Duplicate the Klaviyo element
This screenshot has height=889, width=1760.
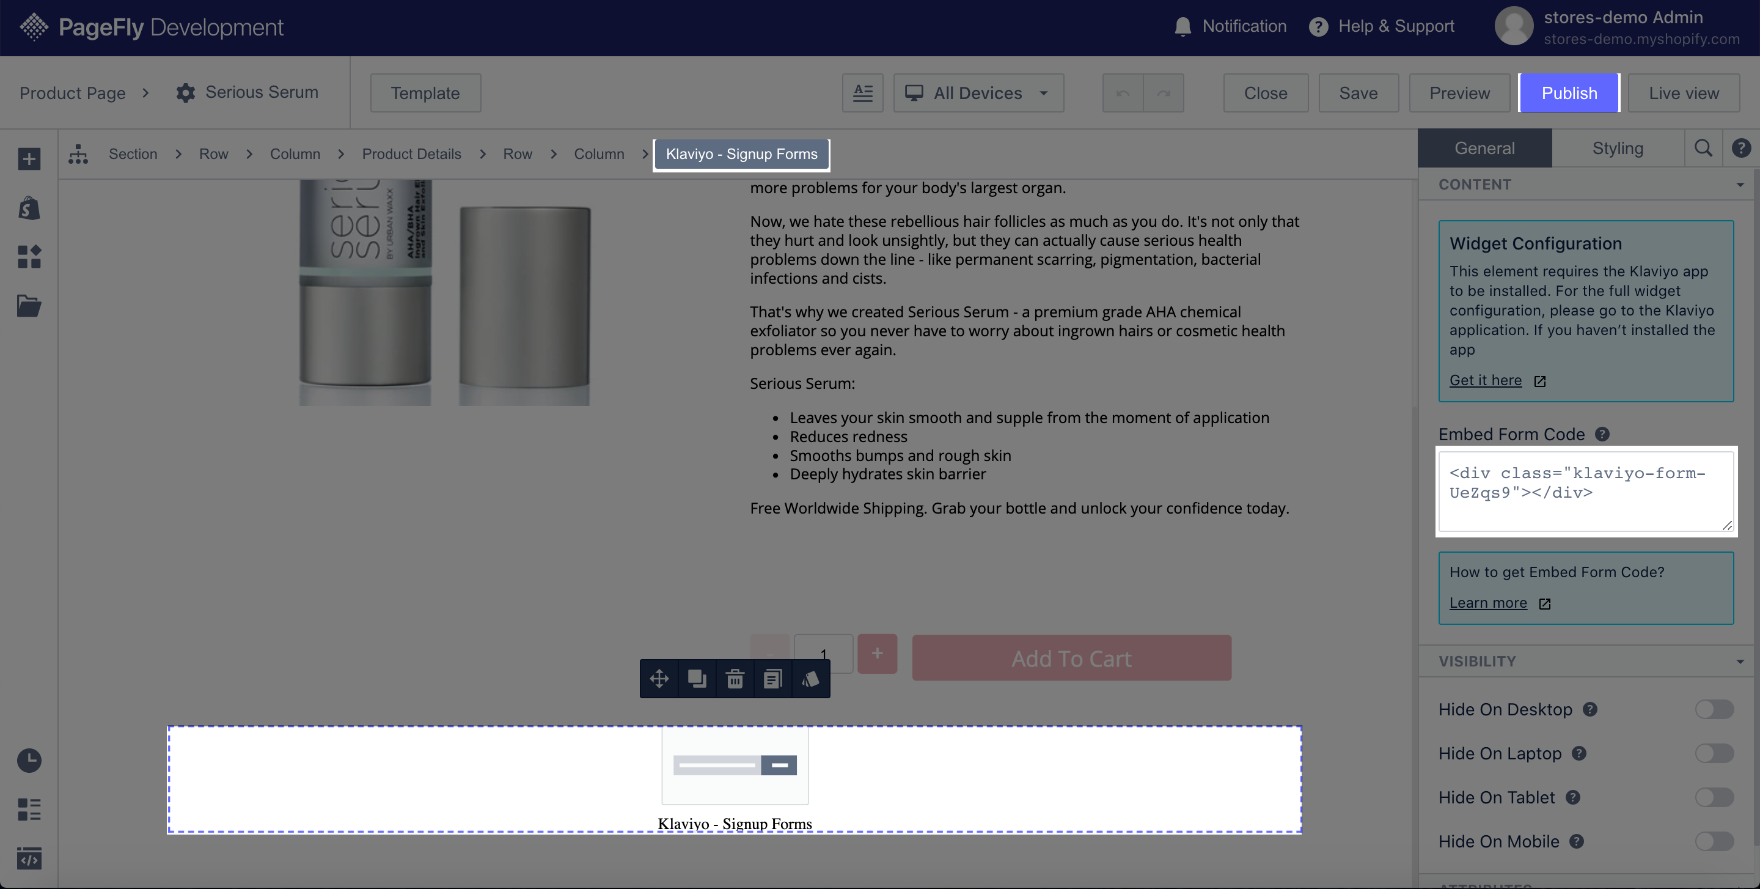[x=697, y=679]
